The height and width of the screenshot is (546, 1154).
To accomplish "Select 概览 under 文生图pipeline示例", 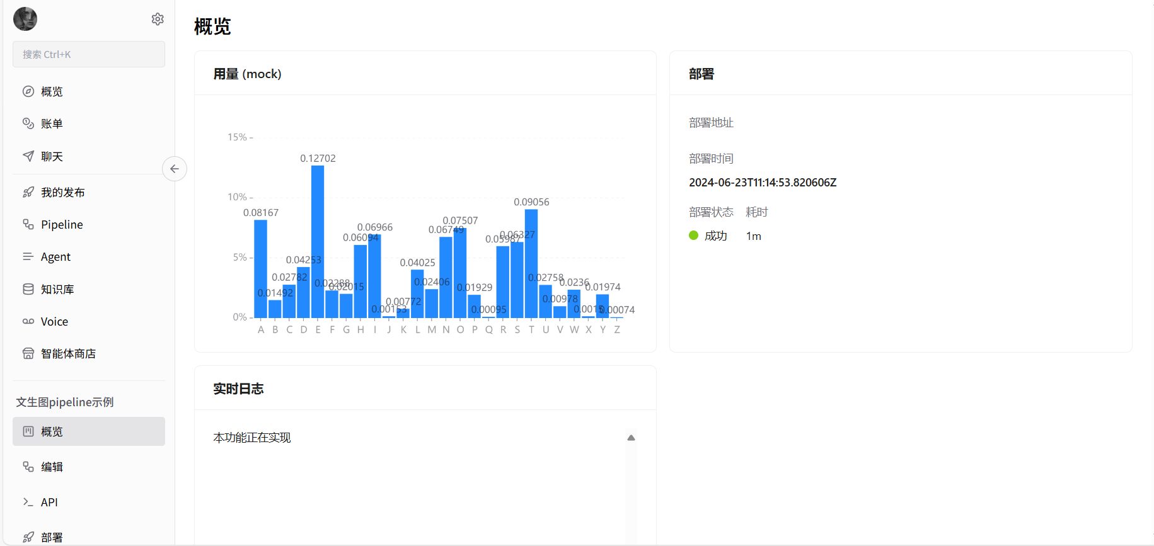I will pyautogui.click(x=89, y=431).
